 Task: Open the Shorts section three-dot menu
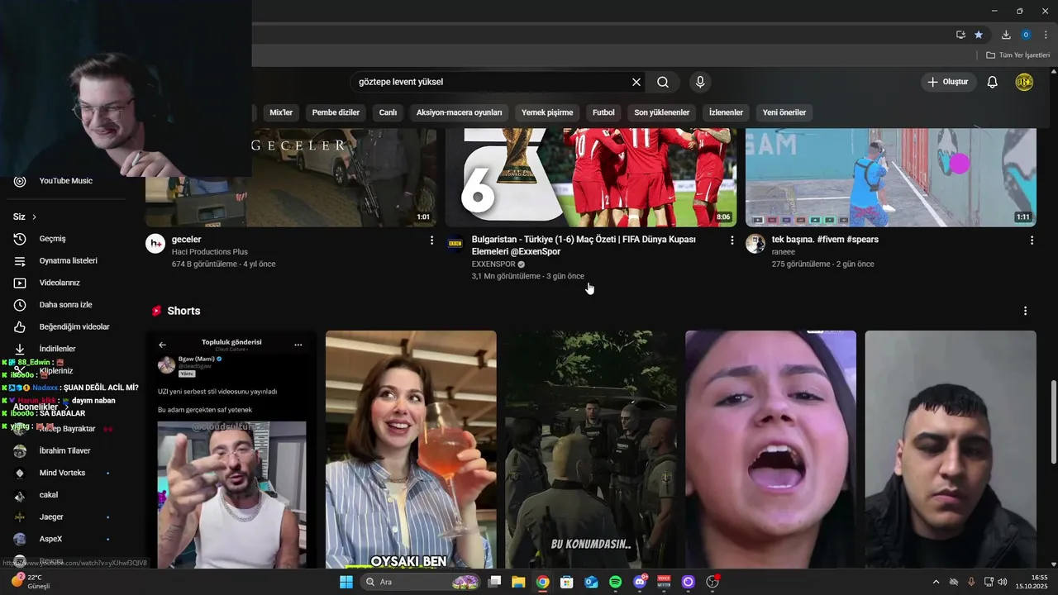click(x=1025, y=311)
